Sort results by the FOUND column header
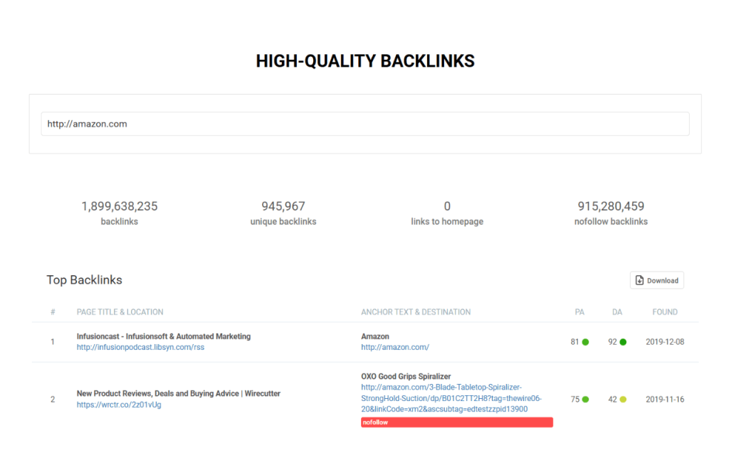The width and height of the screenshot is (729, 455). coord(664,311)
